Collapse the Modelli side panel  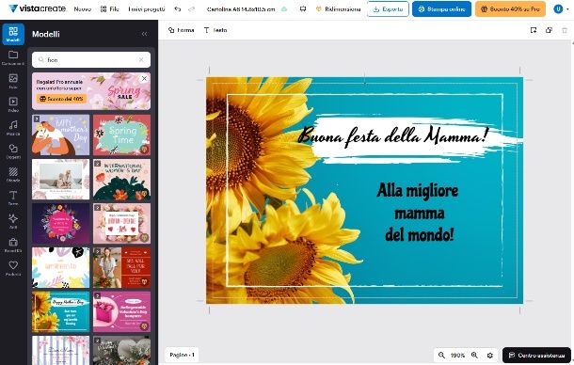pyautogui.click(x=144, y=34)
